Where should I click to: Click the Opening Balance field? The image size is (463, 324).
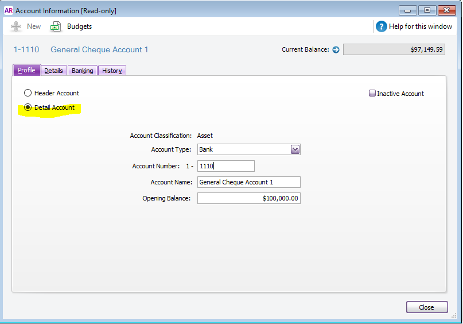click(248, 198)
